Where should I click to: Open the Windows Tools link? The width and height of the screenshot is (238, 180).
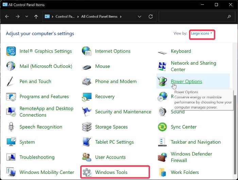[x=111, y=172]
